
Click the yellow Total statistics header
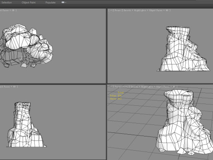[121, 92]
